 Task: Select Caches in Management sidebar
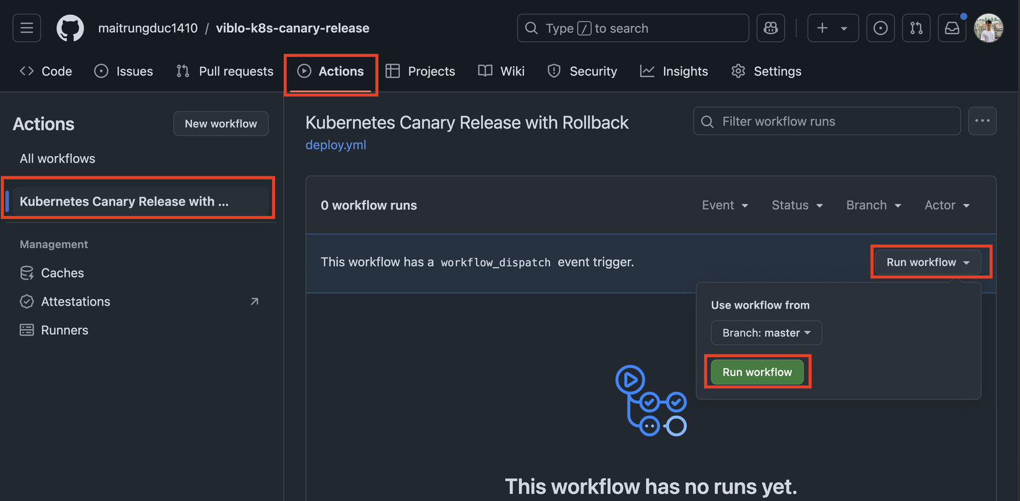point(62,273)
